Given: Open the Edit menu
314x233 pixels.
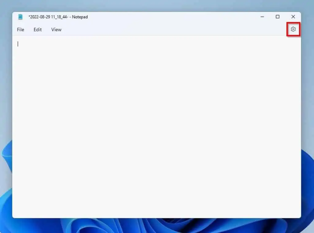Looking at the screenshot, I should tap(38, 30).
